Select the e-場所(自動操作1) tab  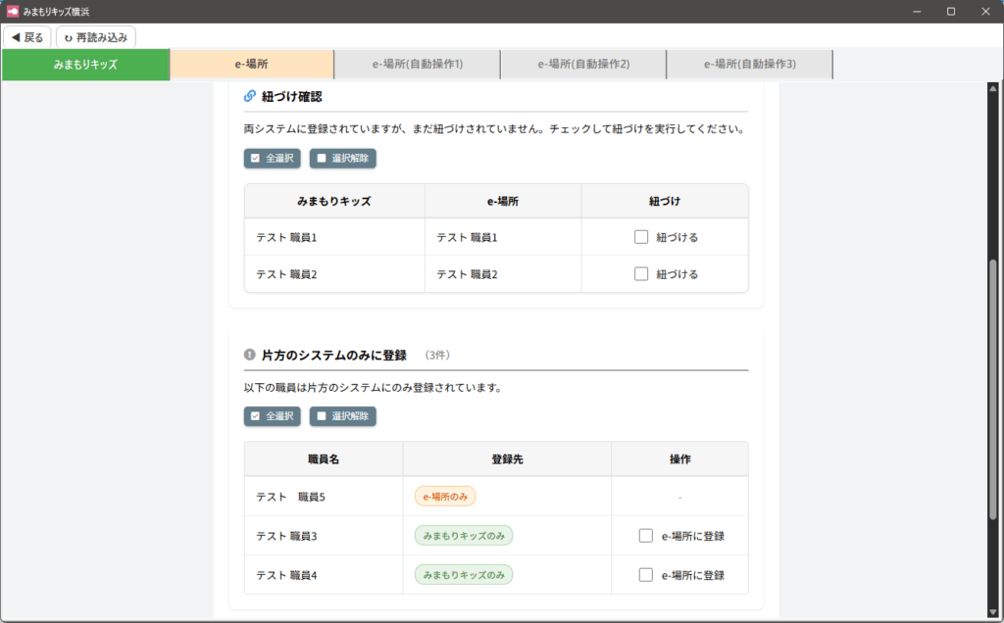coord(417,65)
